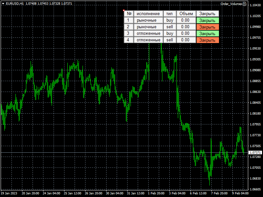
Task: Click the 9 Feb 04:00 time axis label
Action: tap(240, 193)
